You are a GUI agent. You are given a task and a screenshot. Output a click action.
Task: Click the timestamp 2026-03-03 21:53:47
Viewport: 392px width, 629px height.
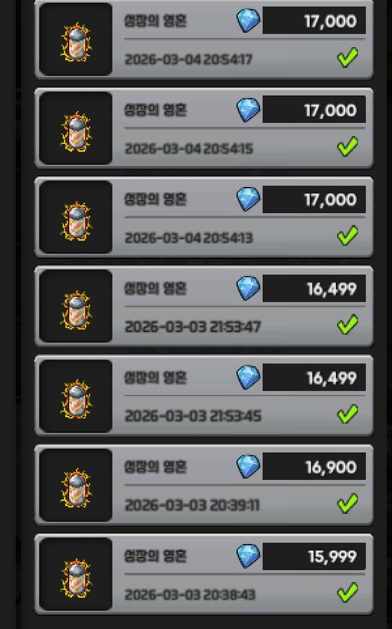(x=193, y=327)
